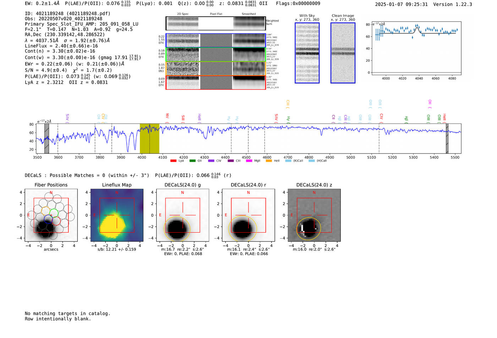Viewport: 497px width, 338px height.
Task: Click the full-width blue spectrum plot
Action: tap(249, 139)
